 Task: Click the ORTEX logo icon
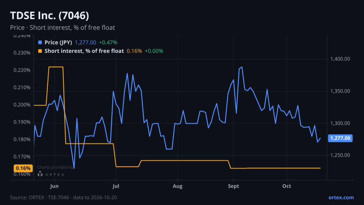(40, 174)
